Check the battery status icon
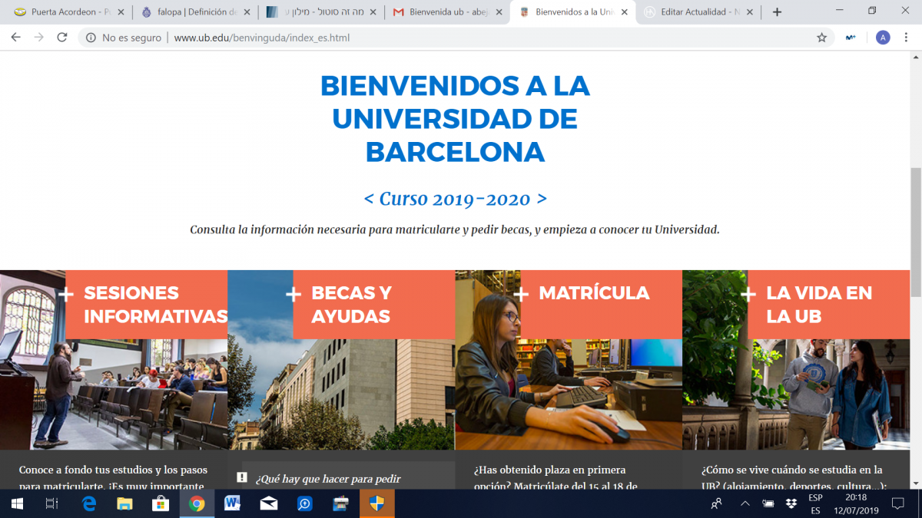Viewport: 922px width, 518px height. 768,503
